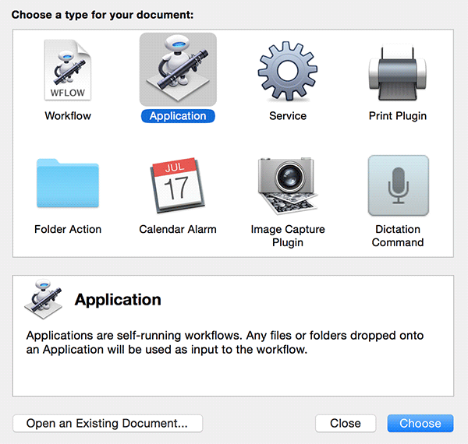The width and height of the screenshot is (468, 444).
Task: Click the Application icon in description pane
Action: click(44, 299)
